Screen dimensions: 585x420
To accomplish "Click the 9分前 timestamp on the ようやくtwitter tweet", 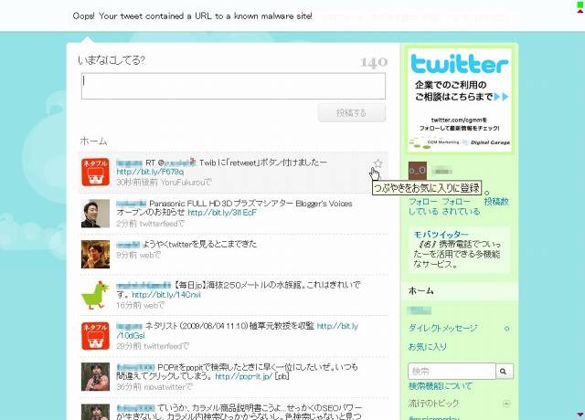I will point(127,255).
